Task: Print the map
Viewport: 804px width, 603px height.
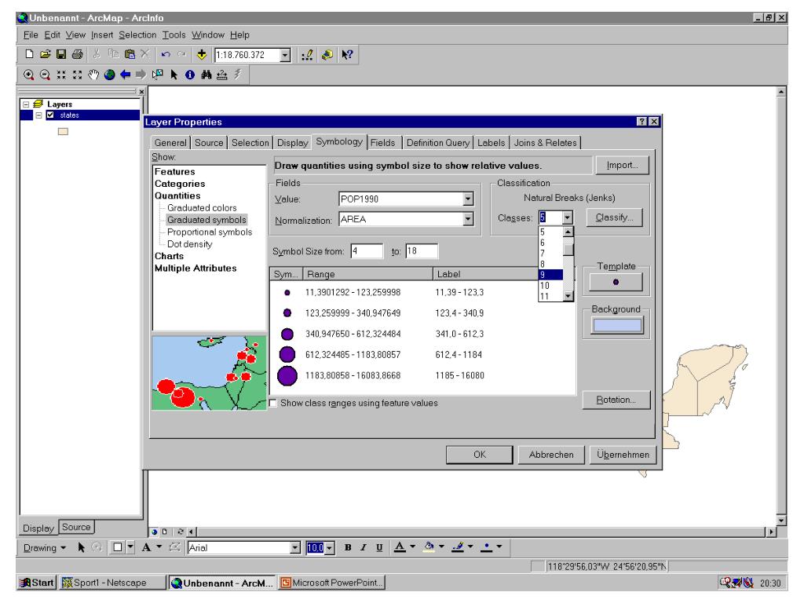Action: pyautogui.click(x=77, y=54)
